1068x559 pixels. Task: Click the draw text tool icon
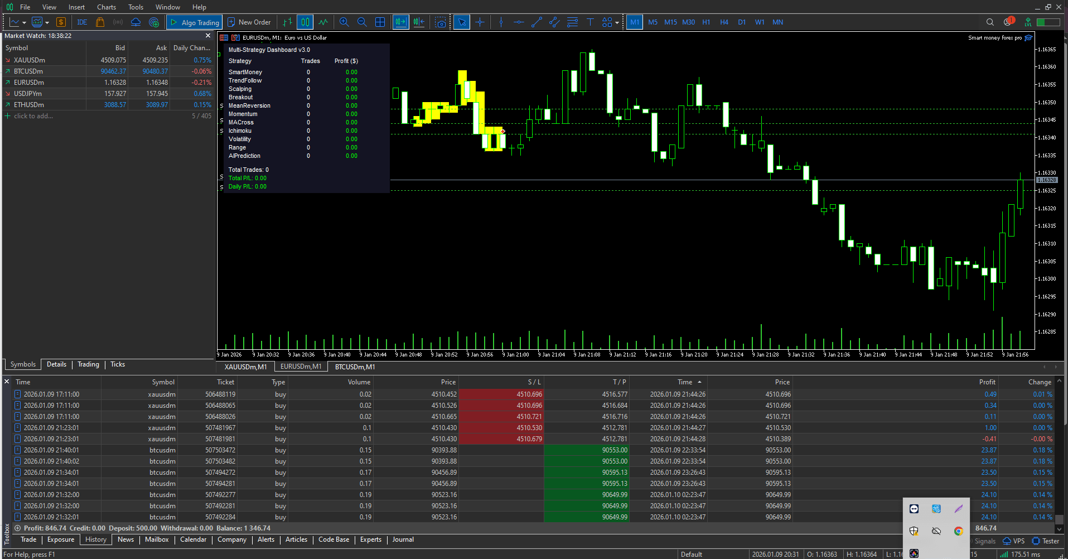(x=590, y=22)
